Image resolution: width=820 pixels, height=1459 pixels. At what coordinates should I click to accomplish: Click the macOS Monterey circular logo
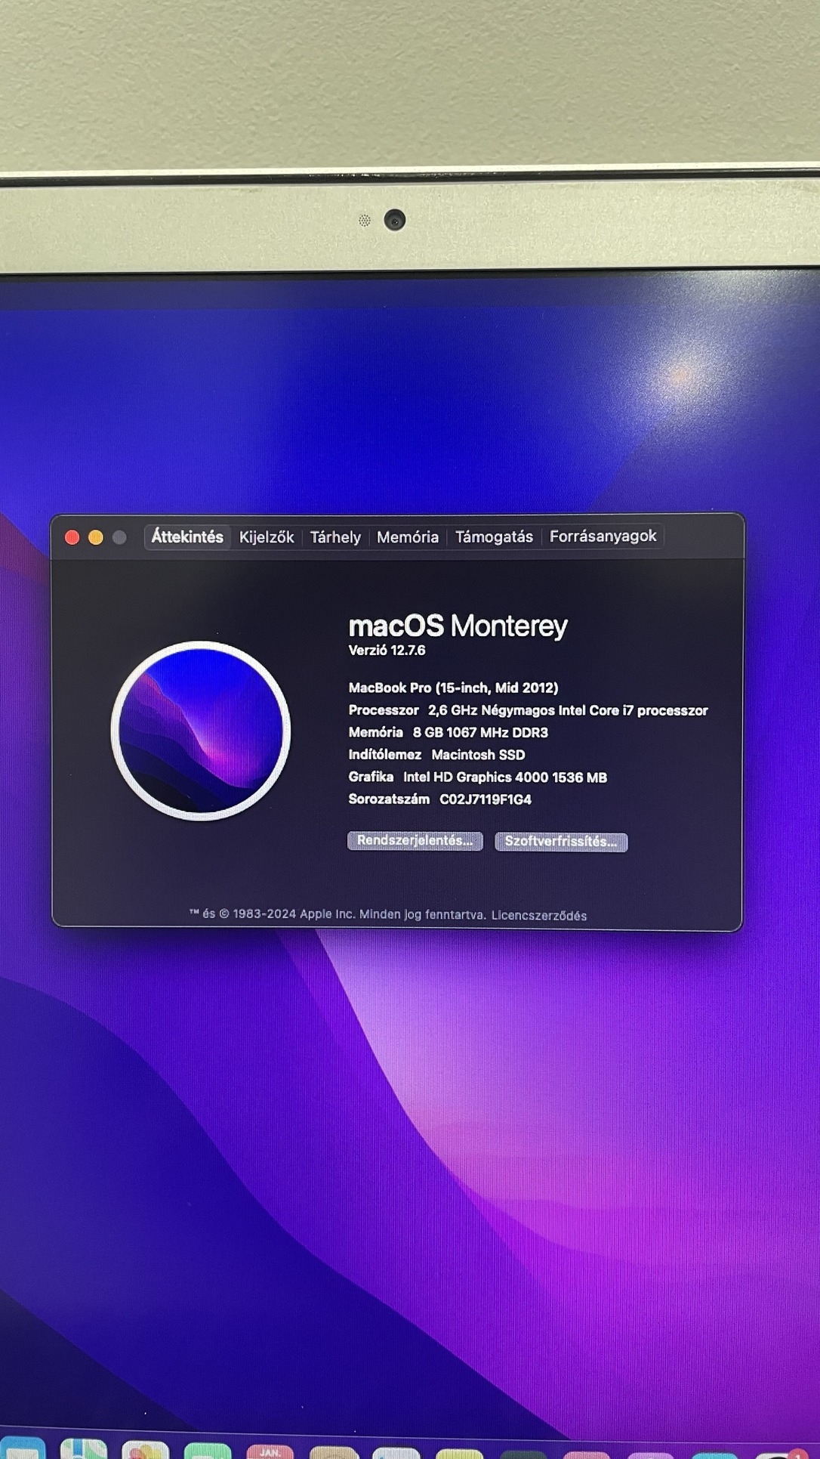201,731
